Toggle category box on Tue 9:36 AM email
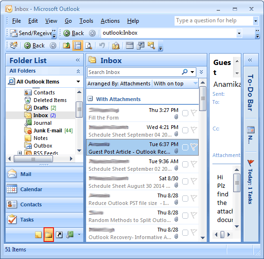 pyautogui.click(x=185, y=164)
